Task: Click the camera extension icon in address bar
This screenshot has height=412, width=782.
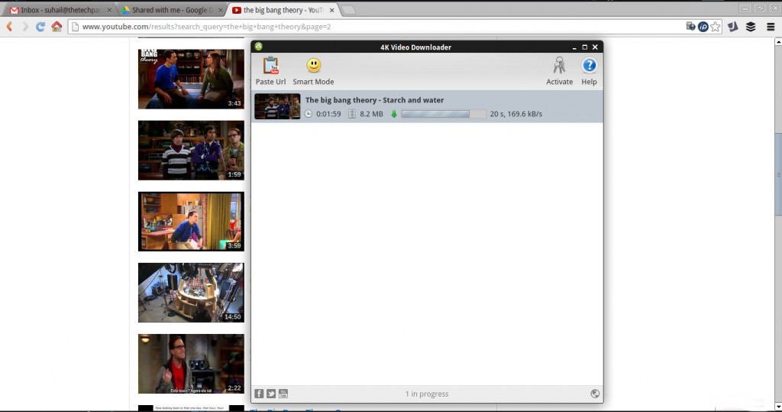Action: (690, 27)
